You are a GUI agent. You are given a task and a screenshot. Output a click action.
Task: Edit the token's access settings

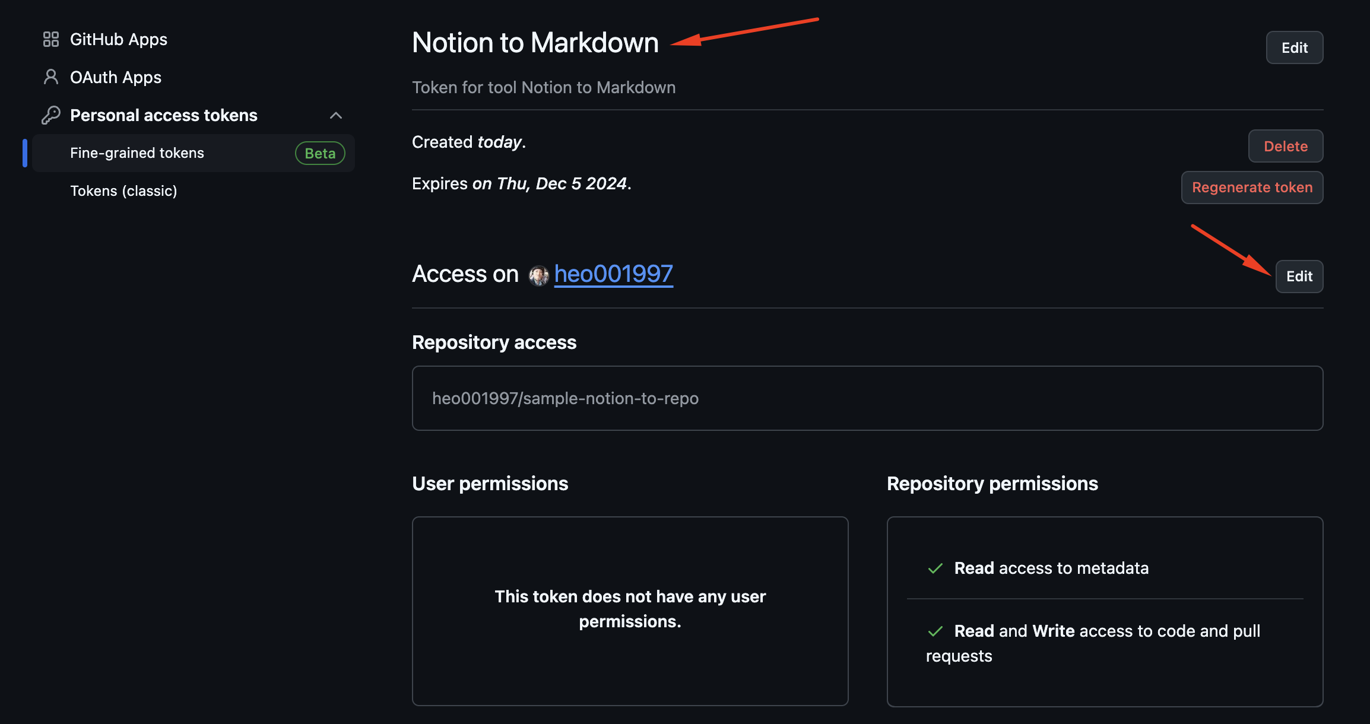pyautogui.click(x=1299, y=277)
